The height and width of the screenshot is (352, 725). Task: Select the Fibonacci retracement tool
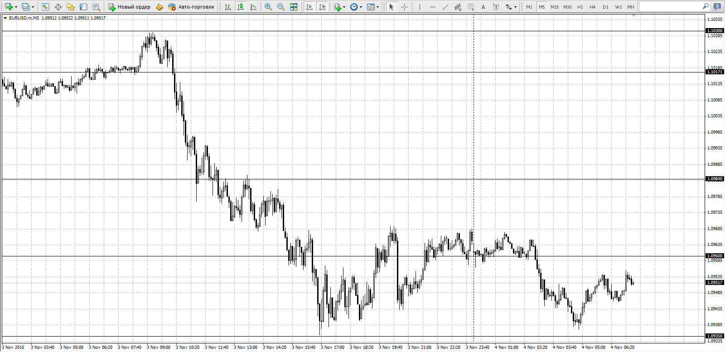coord(470,7)
